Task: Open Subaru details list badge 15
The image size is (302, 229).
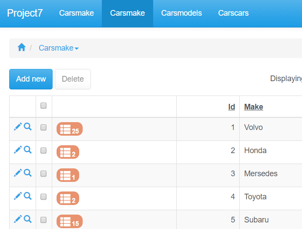Action: coord(70,221)
